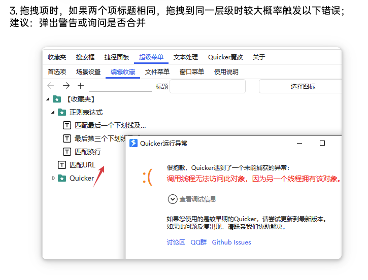Screen dimensions: 368x280
Task: Open the 关于 tab
Action: pos(259,57)
